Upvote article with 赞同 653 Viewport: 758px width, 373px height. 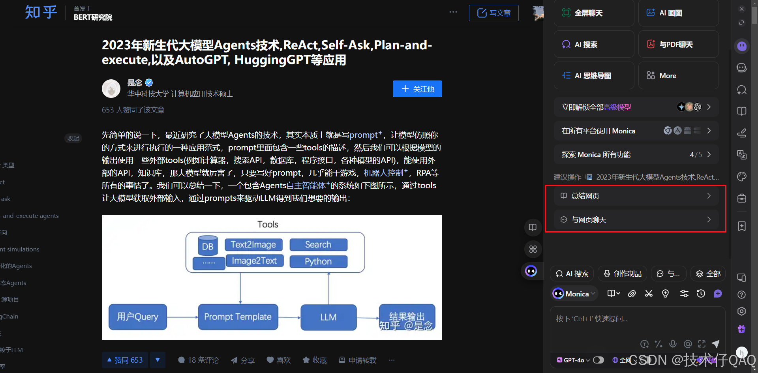click(125, 360)
